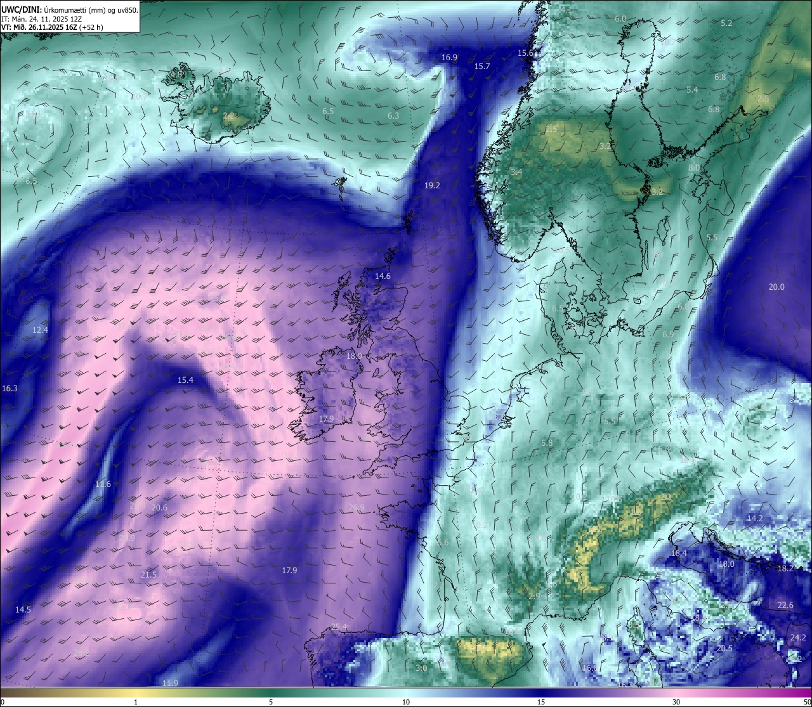The image size is (812, 707).
Task: Click the 25.4 value near Spain's coast
Action: pyautogui.click(x=339, y=628)
